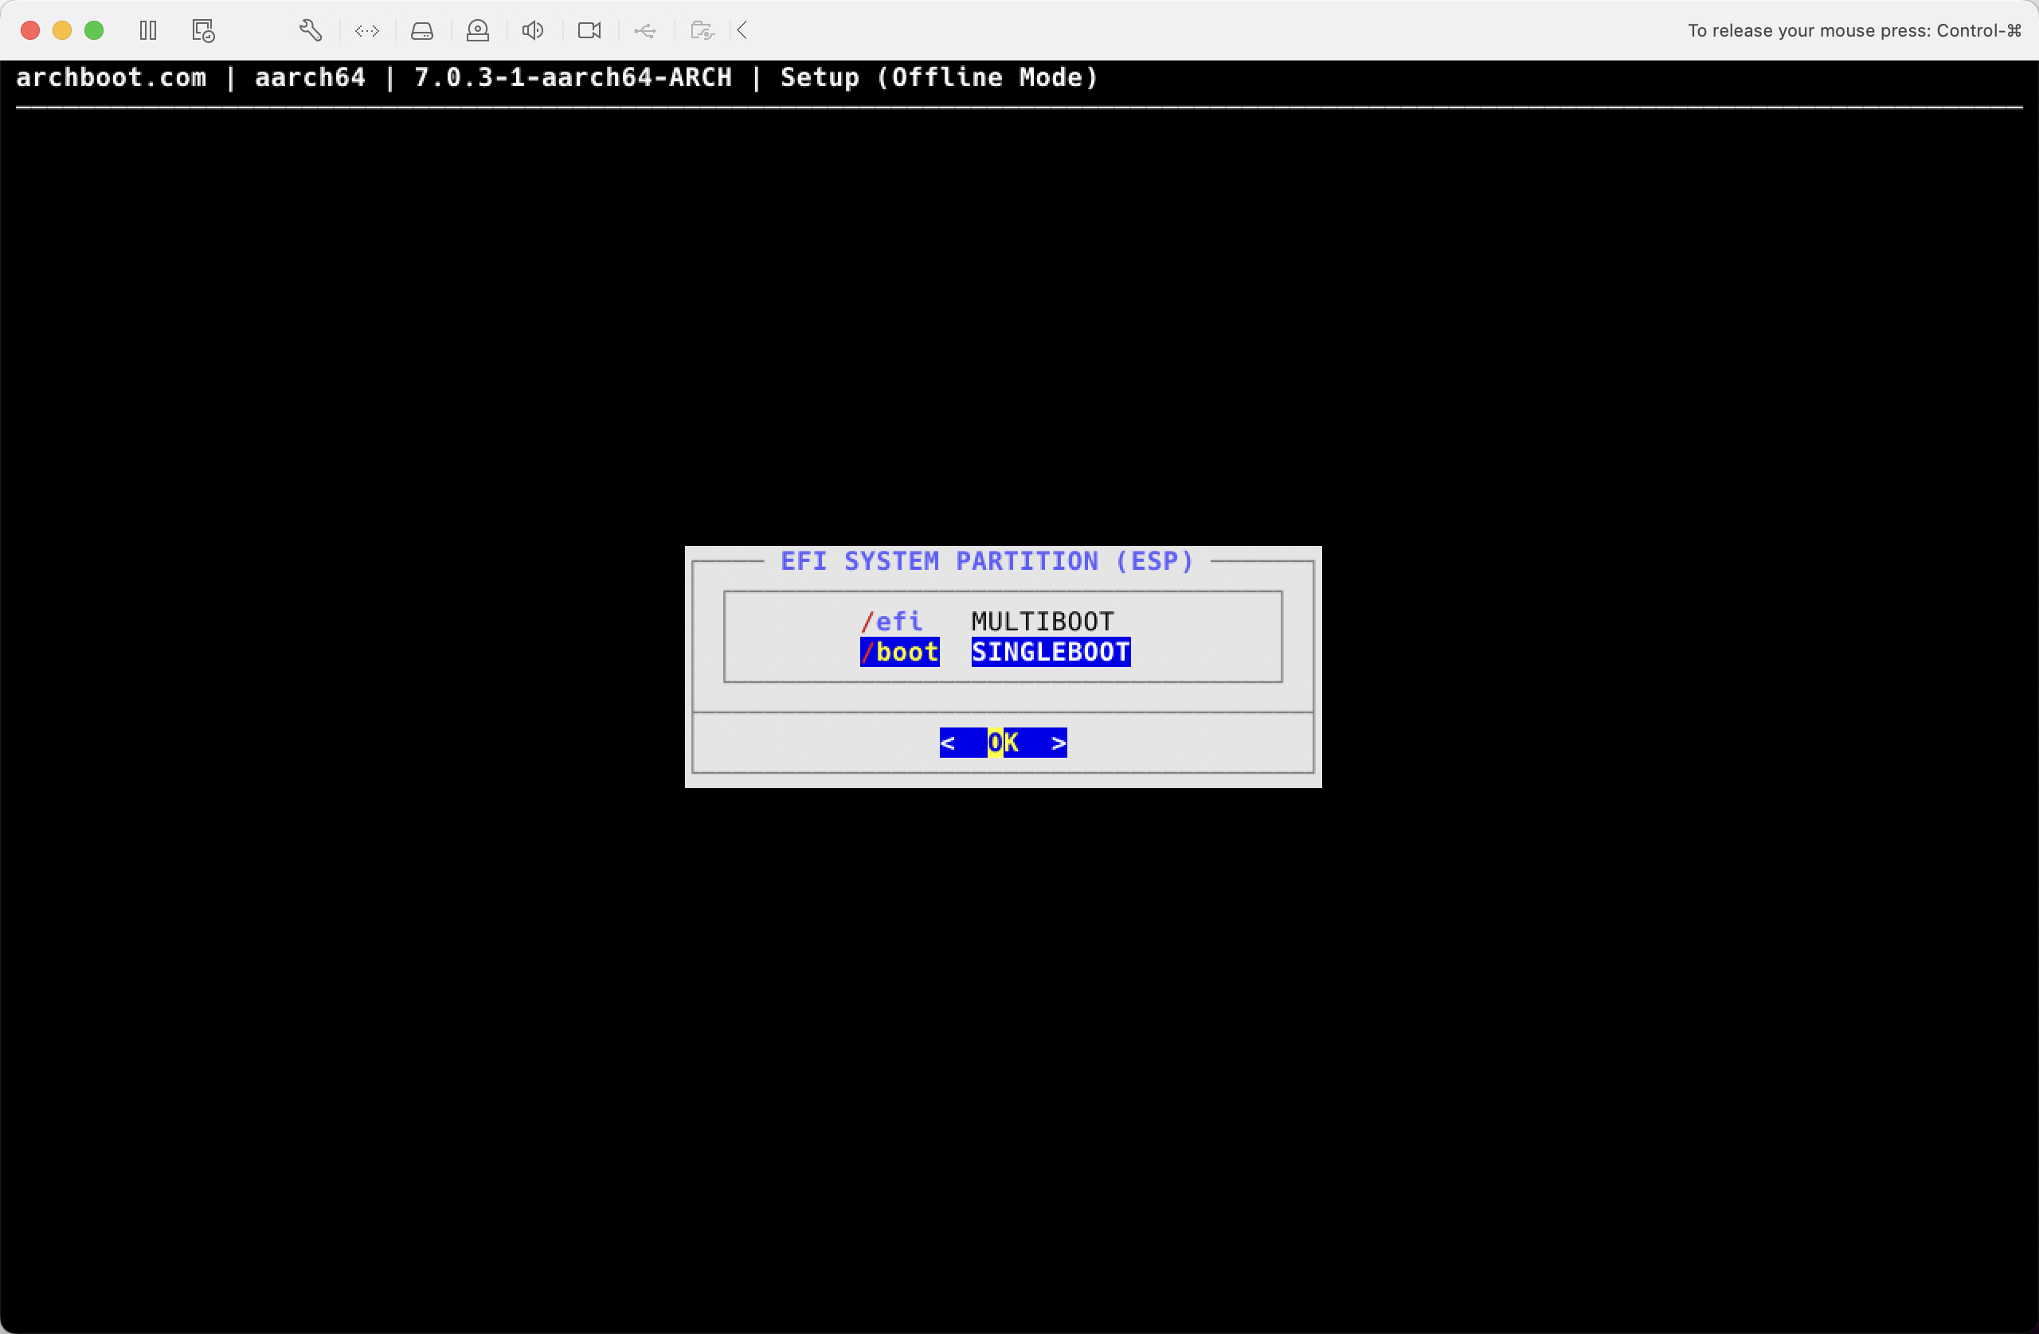Click the "archboot.com" header text

coord(112,77)
